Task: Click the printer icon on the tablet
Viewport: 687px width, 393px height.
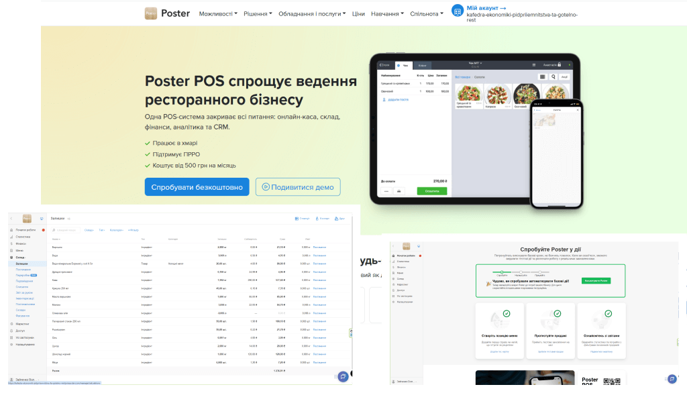Action: pos(399,191)
